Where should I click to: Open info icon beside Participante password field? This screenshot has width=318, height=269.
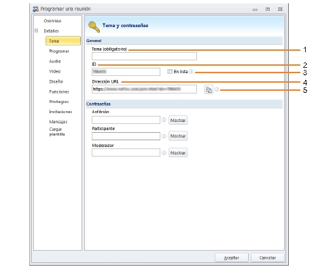point(164,136)
